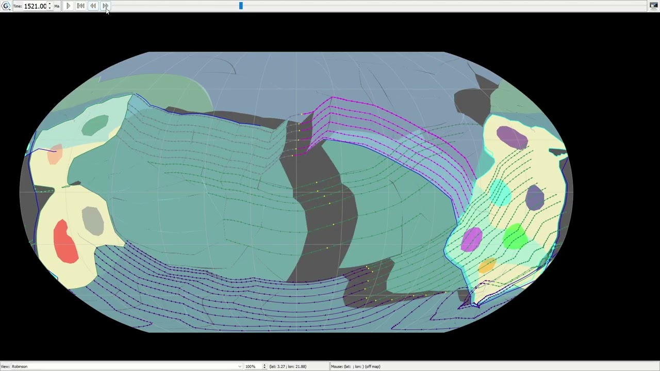Click the red craton polygon on map
Image resolution: width=660 pixels, height=371 pixels.
[65, 242]
